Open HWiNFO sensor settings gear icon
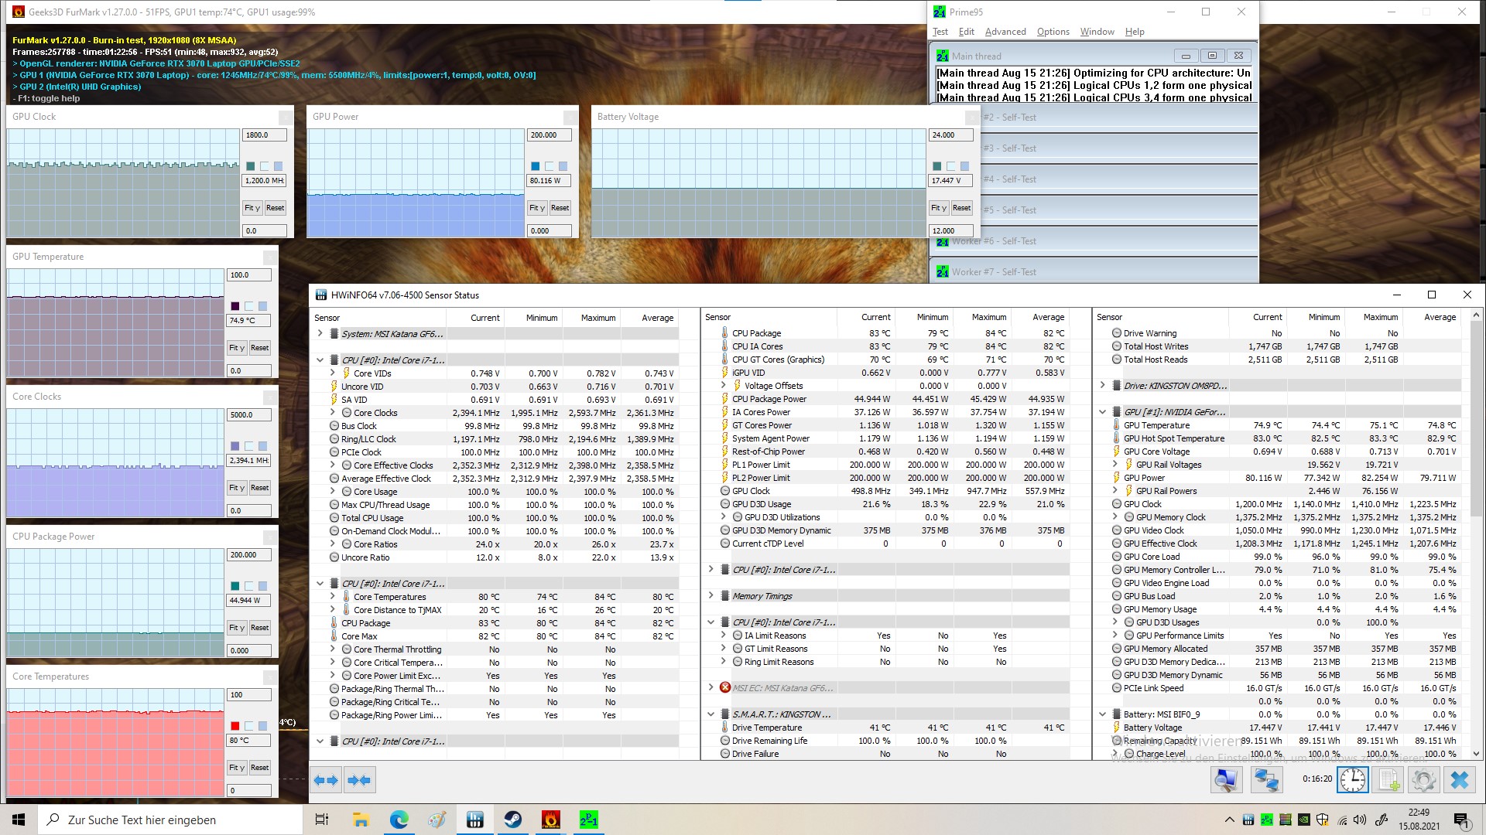The image size is (1486, 835). coord(1424,780)
